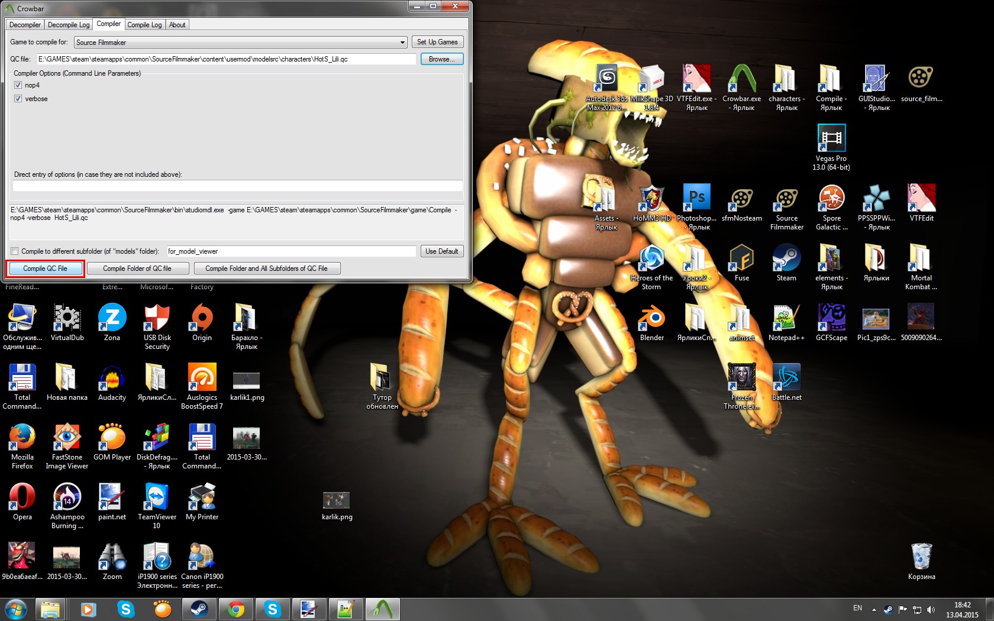Open the Compile Log tab
This screenshot has height=621, width=994.
click(x=144, y=25)
